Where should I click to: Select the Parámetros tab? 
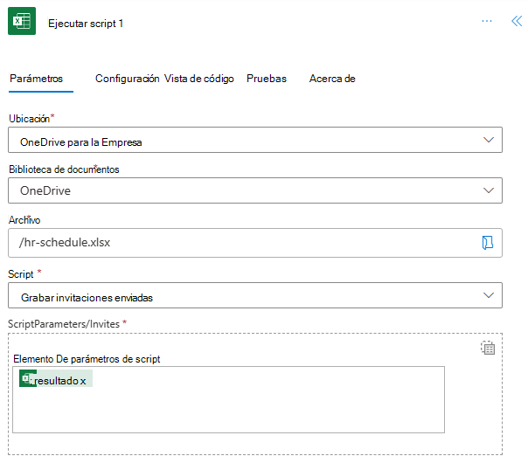coord(36,79)
